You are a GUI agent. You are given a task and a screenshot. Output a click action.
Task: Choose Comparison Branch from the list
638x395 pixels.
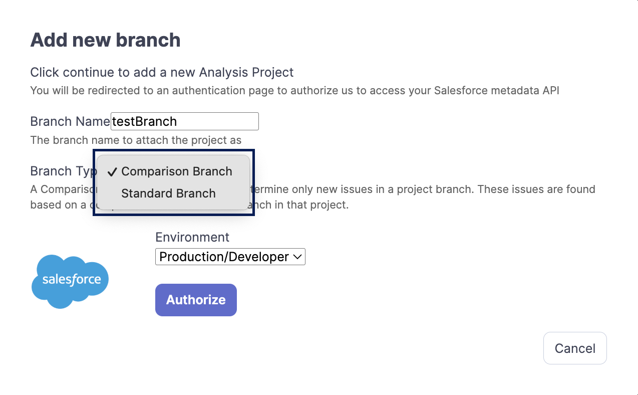point(176,171)
